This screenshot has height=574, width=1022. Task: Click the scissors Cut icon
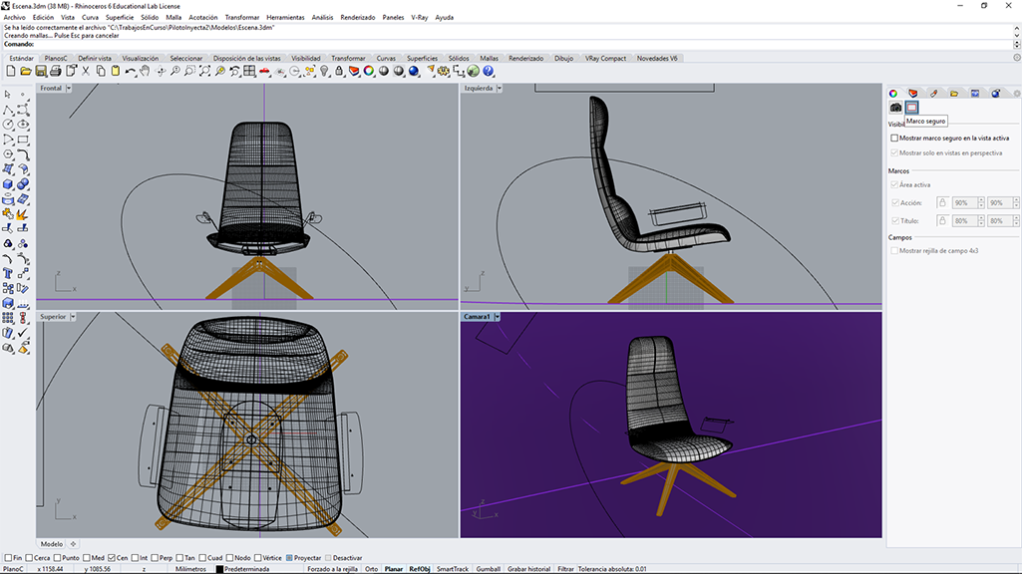tap(86, 71)
